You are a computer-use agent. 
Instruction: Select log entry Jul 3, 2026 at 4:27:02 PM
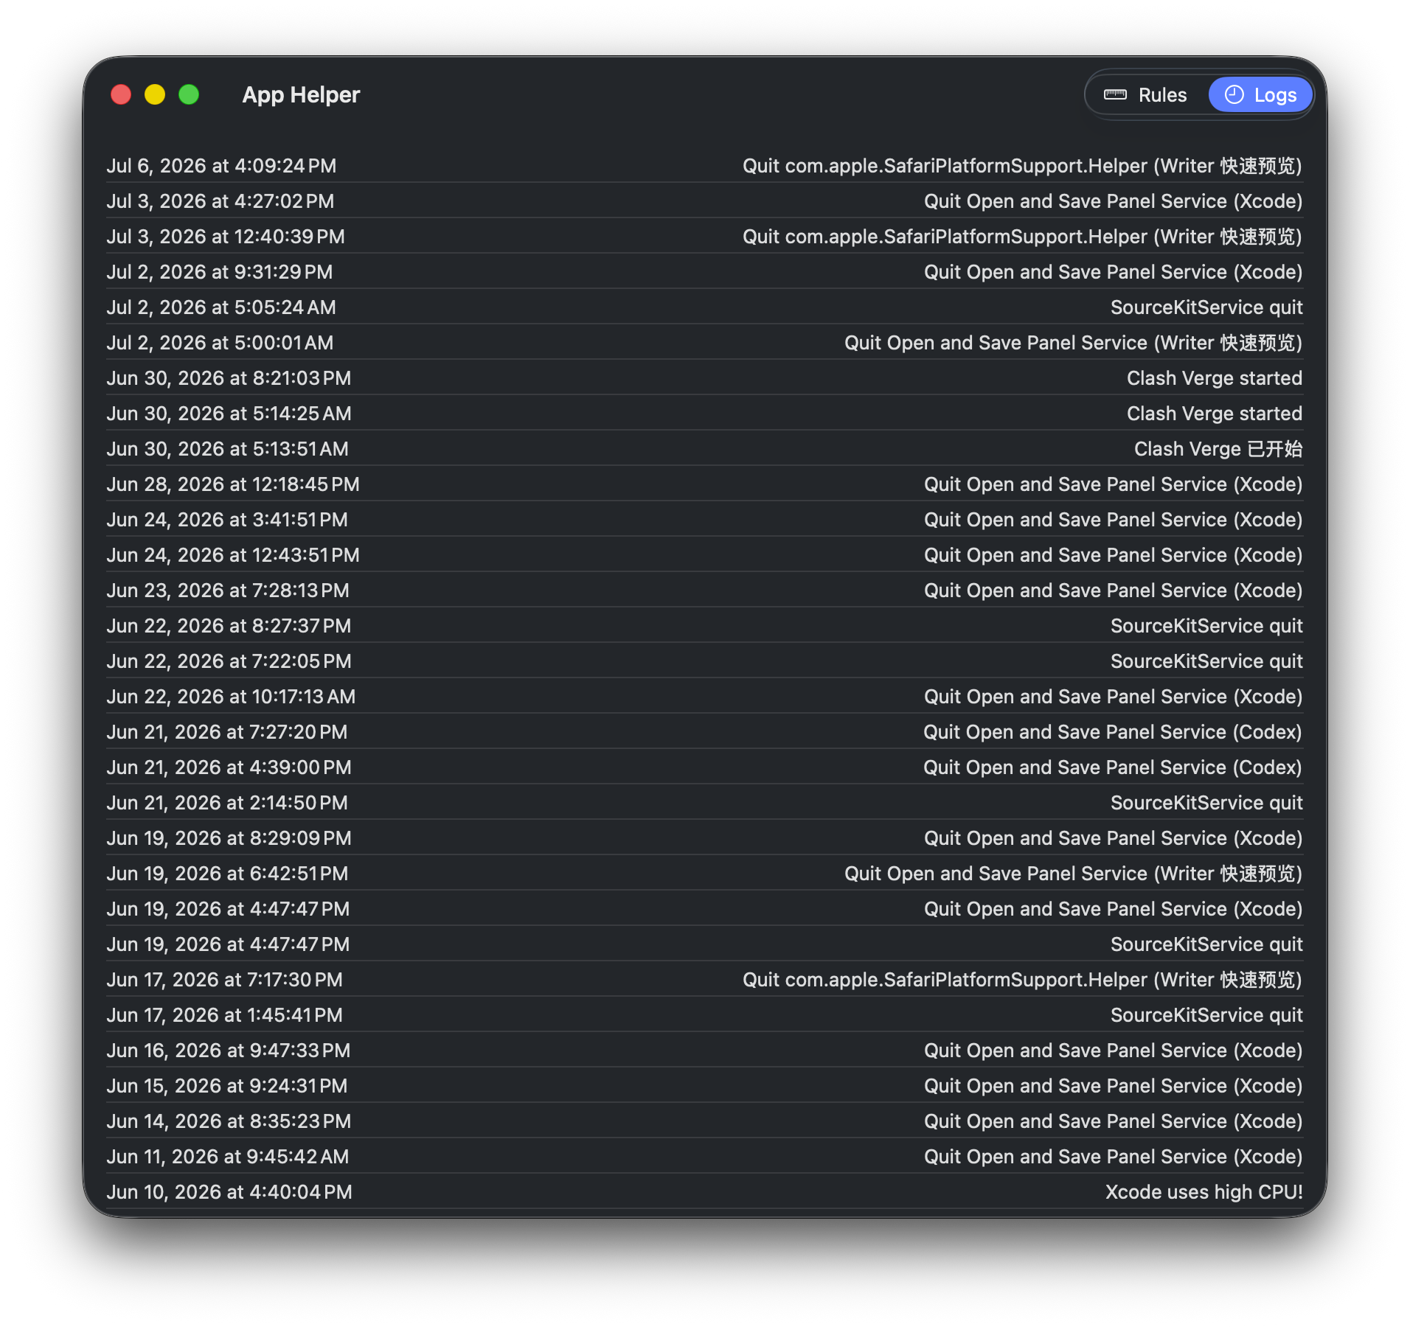(704, 201)
